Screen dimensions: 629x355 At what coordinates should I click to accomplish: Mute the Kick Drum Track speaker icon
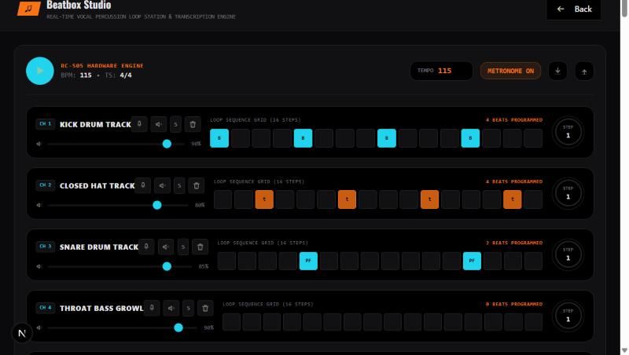pos(159,124)
